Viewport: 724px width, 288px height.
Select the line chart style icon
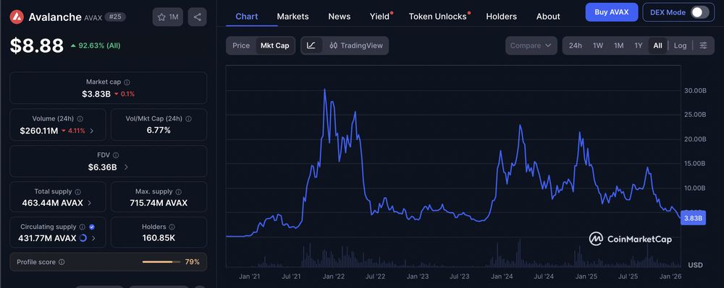(311, 45)
